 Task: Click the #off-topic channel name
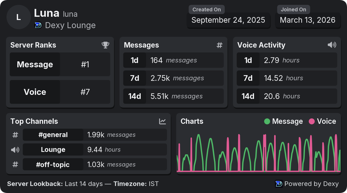(x=53, y=165)
